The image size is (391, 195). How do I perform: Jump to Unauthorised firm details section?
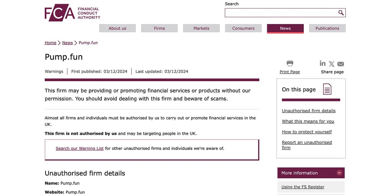coord(309,111)
